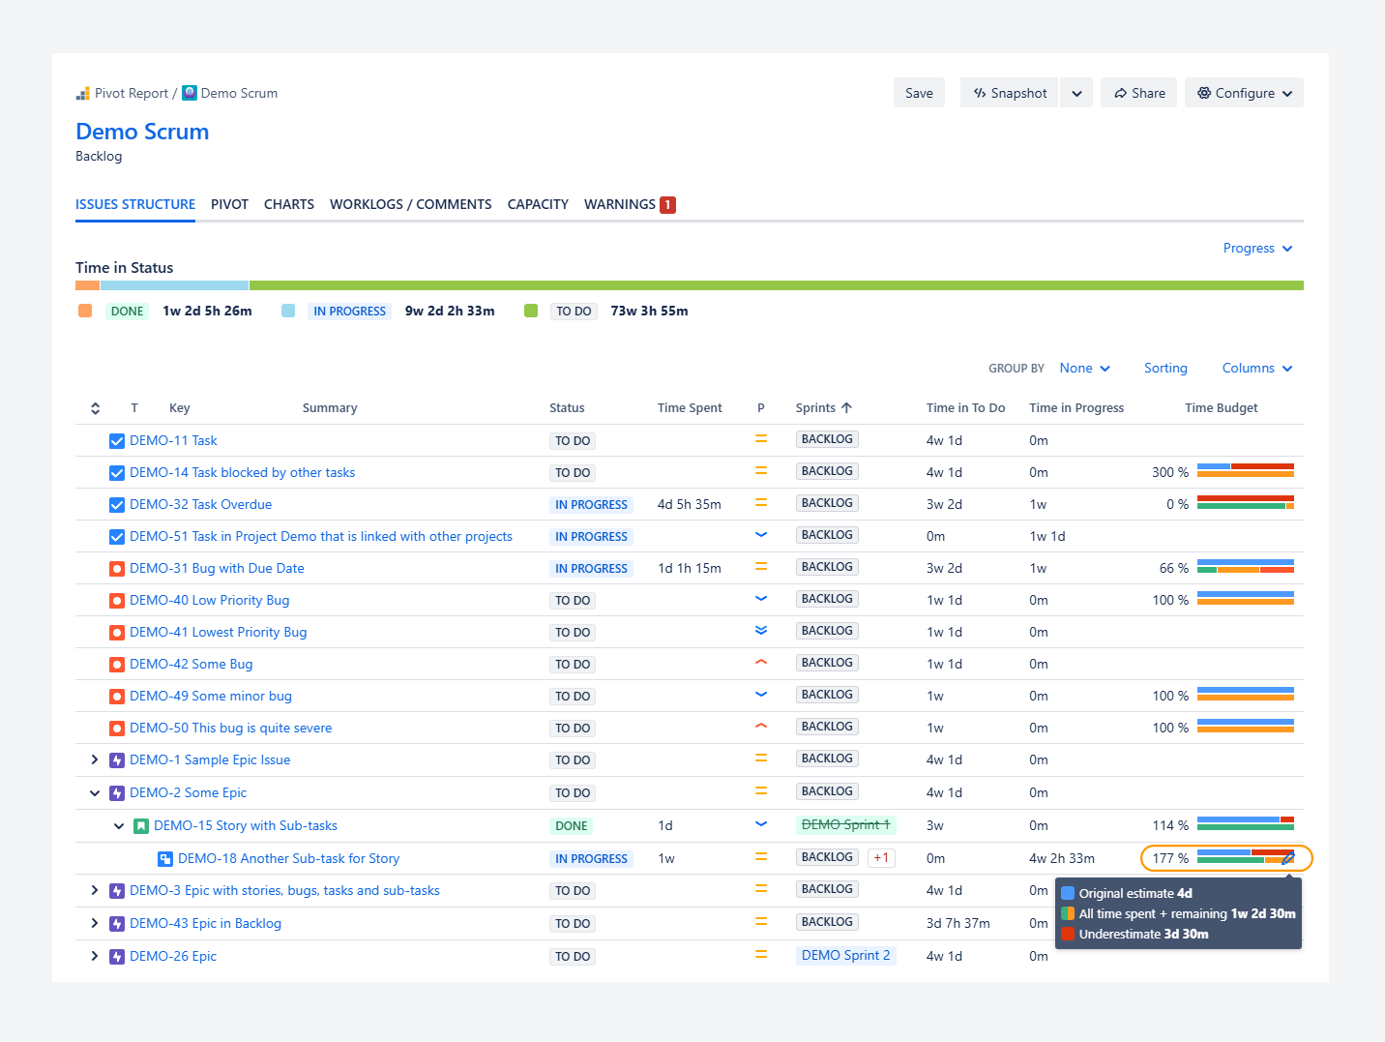
Task: Expand the DEMO-1 Sample Epic Issue row
Action: coord(94,760)
